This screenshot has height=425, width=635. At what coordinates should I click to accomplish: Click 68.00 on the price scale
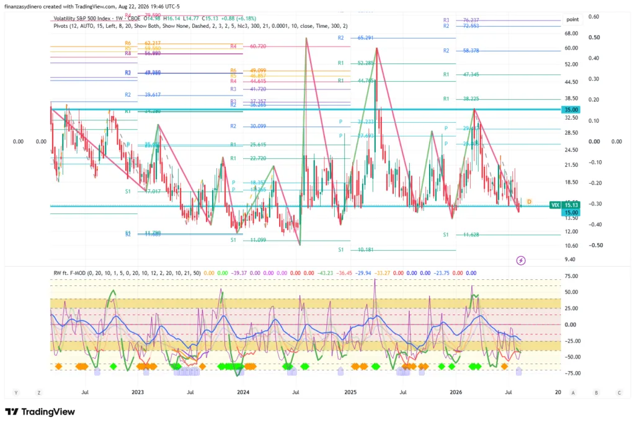click(571, 34)
